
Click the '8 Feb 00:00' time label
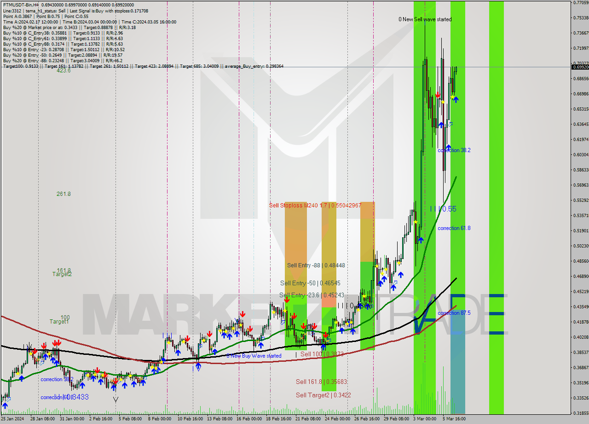coord(159,419)
